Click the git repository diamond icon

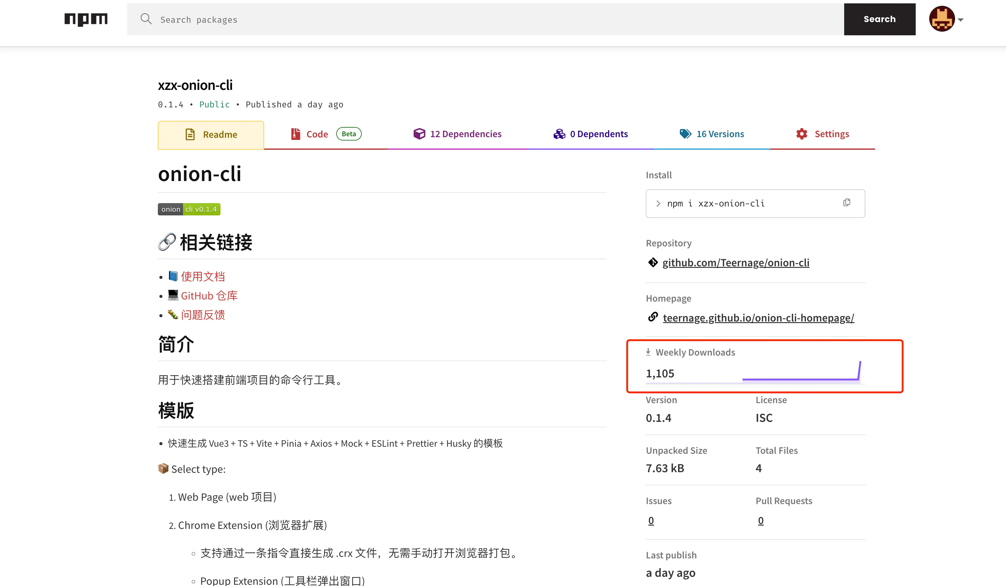tap(653, 263)
